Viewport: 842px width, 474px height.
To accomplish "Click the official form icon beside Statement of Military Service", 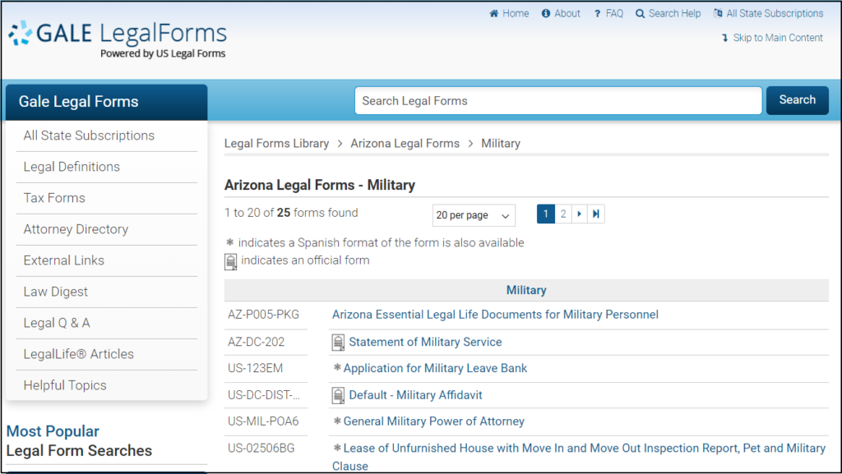I will point(338,342).
